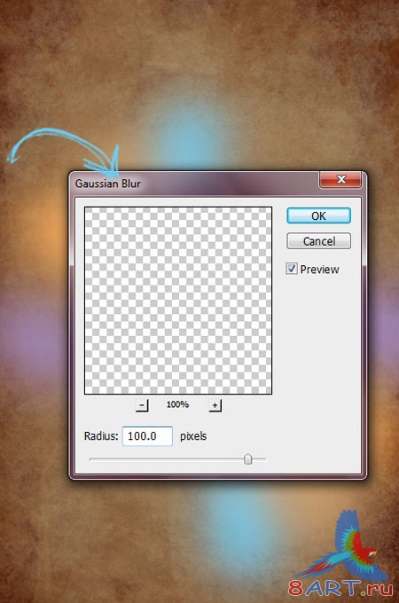Toggle the Preview checkbox
Viewport: 399px width, 603px height.
(x=292, y=269)
